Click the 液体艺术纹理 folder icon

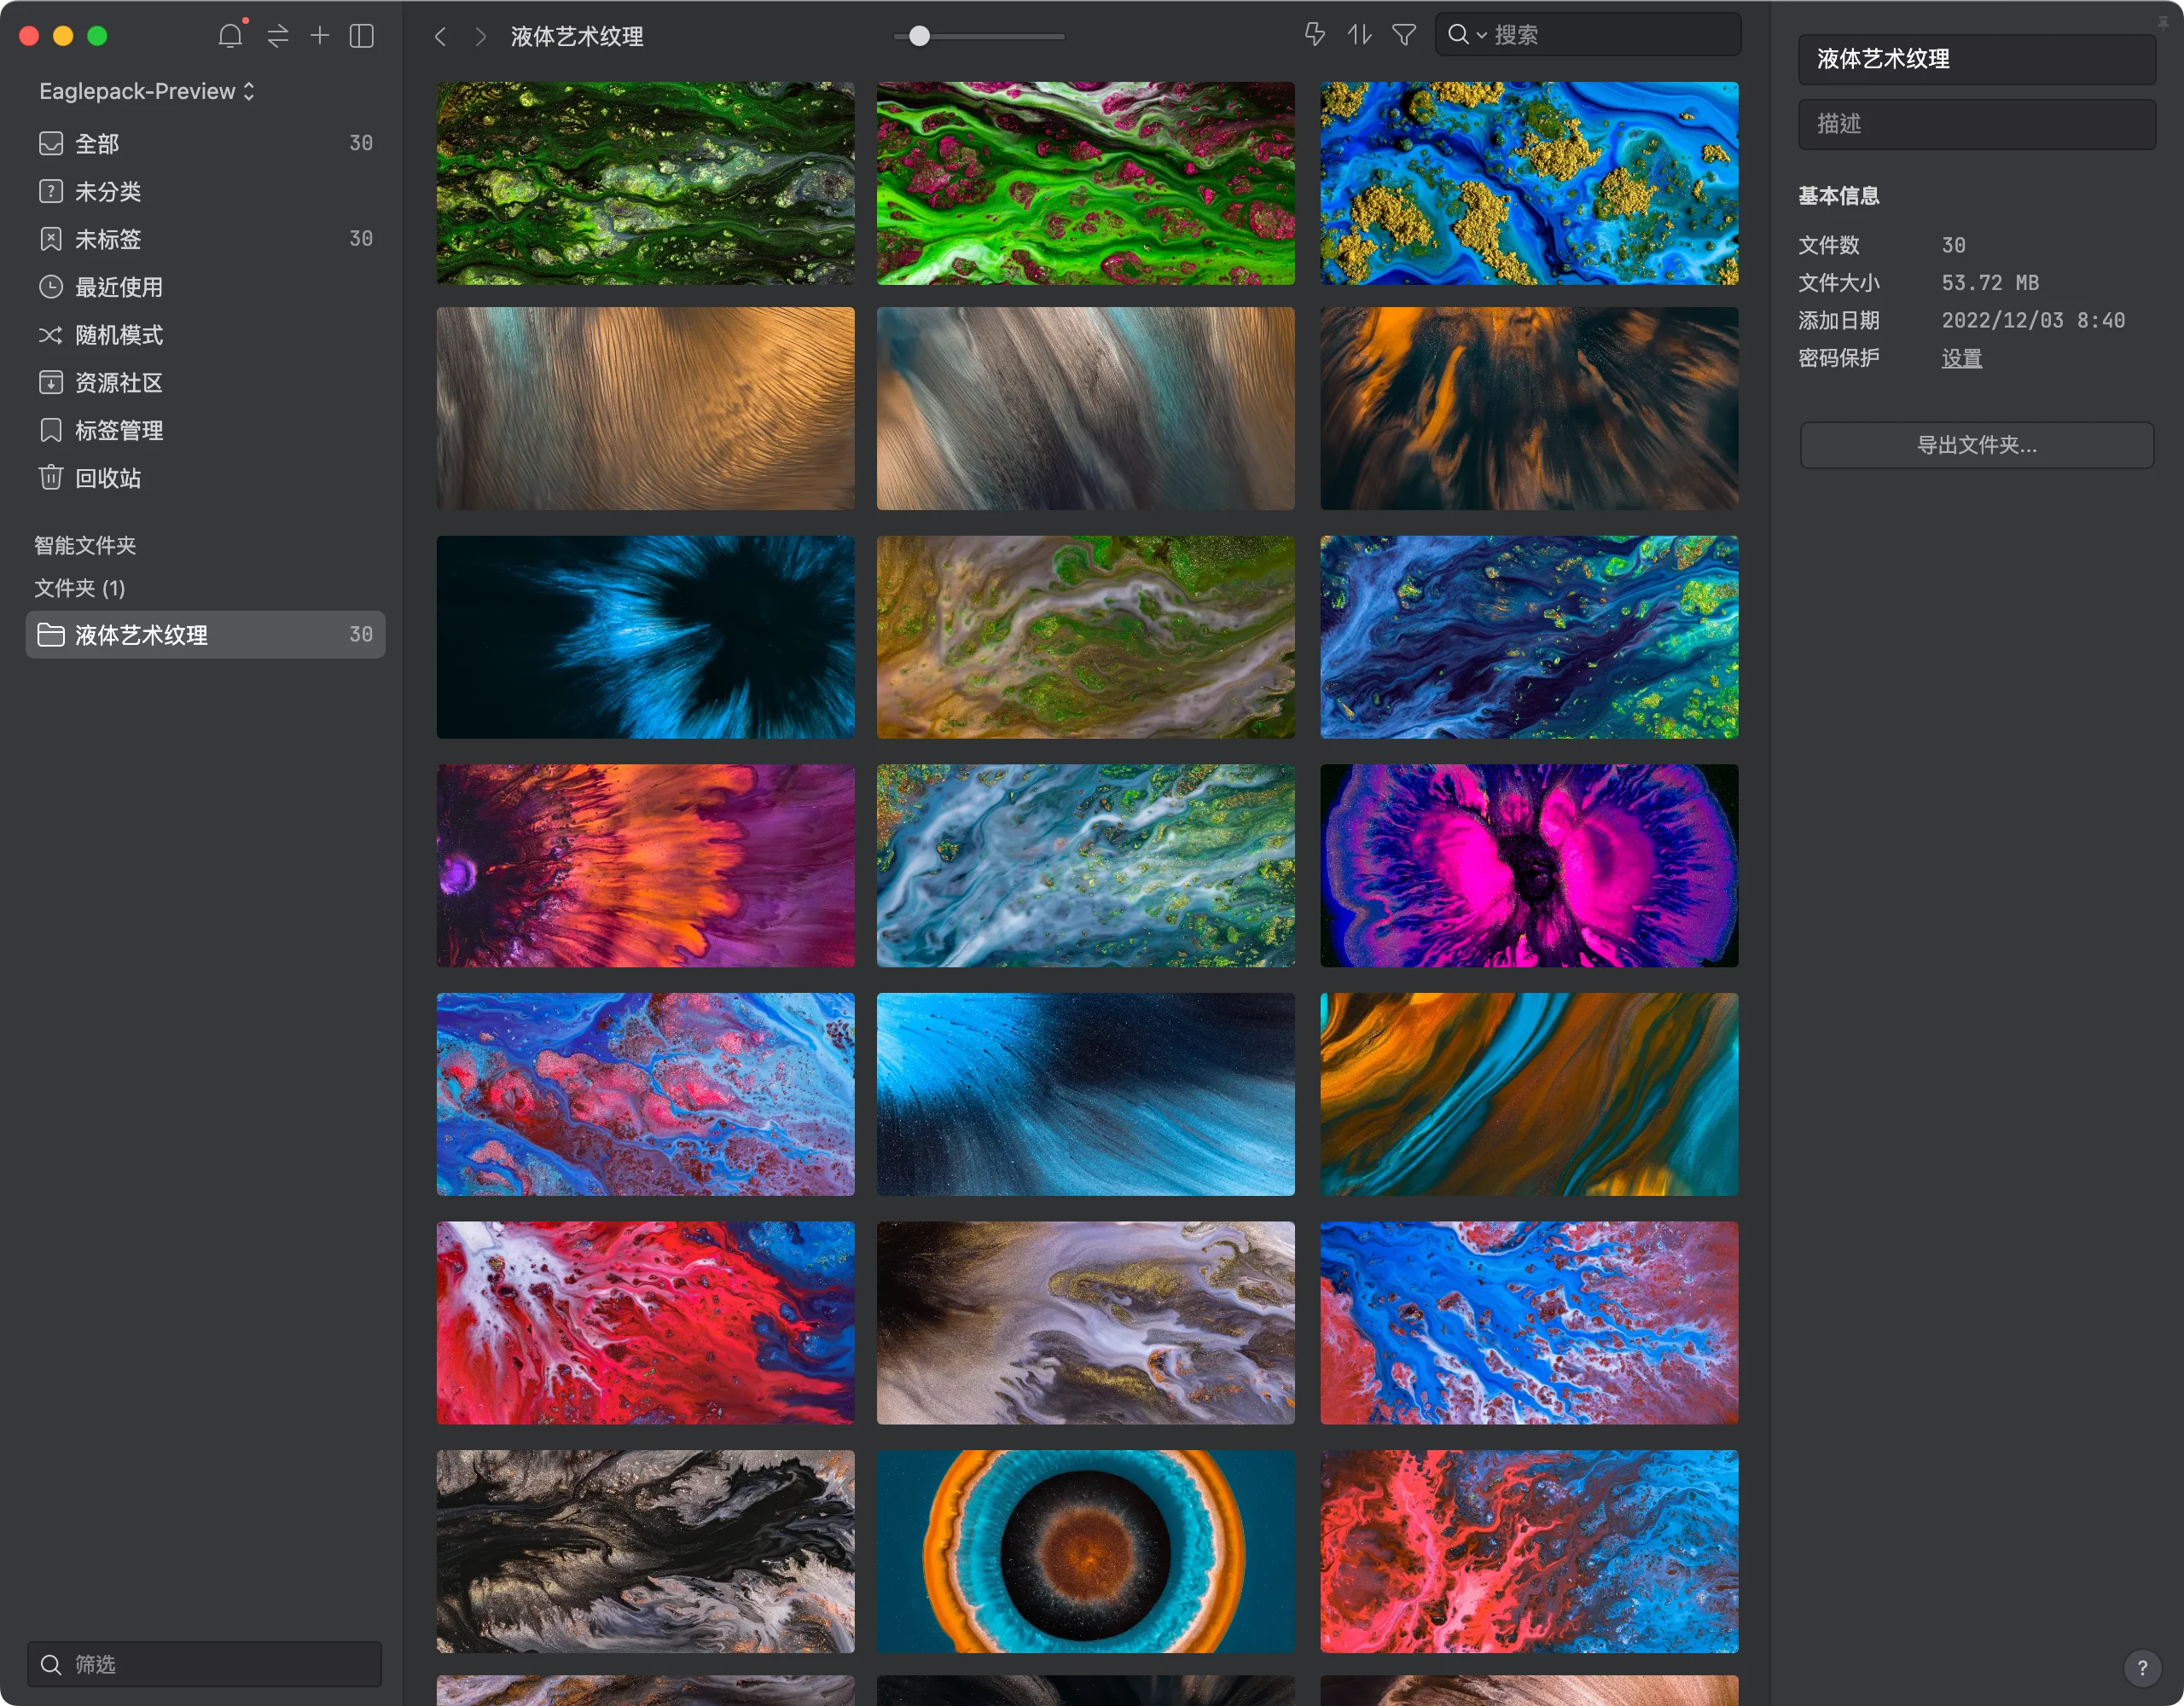[x=51, y=635]
